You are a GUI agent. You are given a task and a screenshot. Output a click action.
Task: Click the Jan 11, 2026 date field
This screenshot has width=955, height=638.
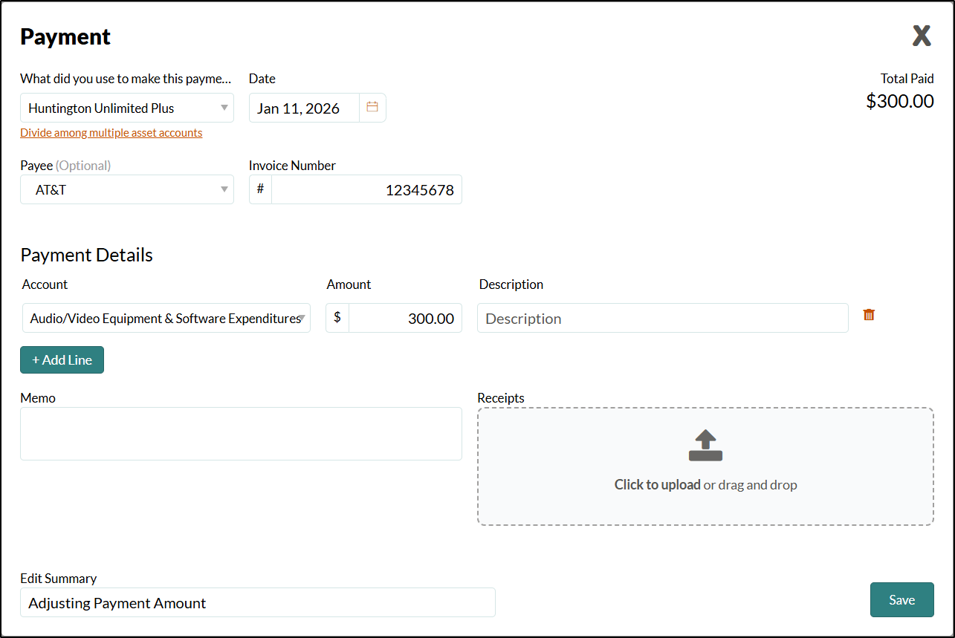tap(305, 108)
